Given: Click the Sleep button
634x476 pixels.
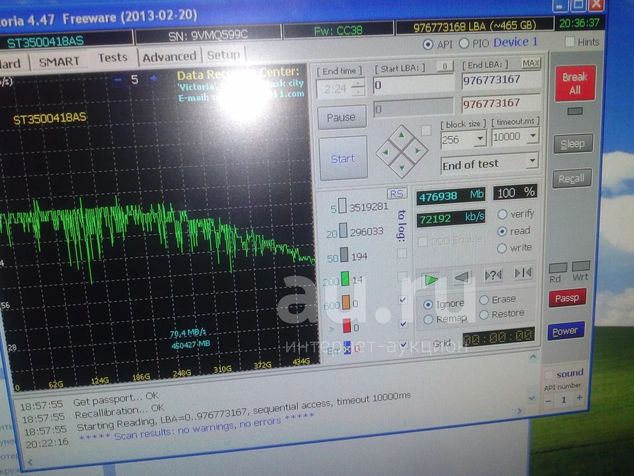Looking at the screenshot, I should click(572, 144).
